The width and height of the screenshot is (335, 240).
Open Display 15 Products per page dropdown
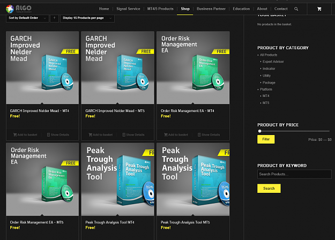87,18
